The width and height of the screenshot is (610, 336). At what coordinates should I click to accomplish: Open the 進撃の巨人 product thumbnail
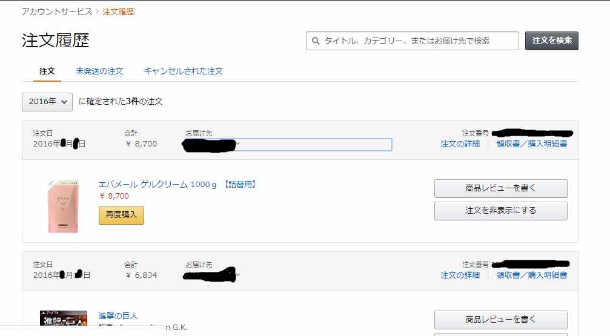[64, 318]
